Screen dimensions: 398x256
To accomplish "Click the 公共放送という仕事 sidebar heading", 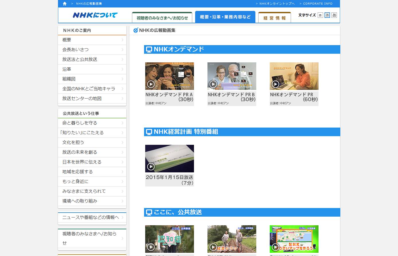I will click(81, 113).
